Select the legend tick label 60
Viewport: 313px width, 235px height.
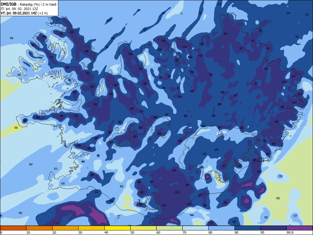tap(158, 232)
